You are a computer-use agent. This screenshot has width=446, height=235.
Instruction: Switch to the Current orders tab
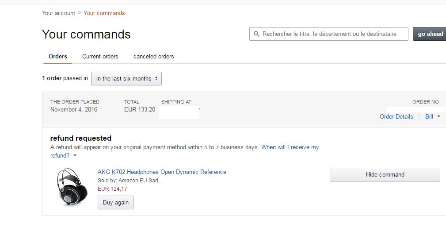(100, 56)
